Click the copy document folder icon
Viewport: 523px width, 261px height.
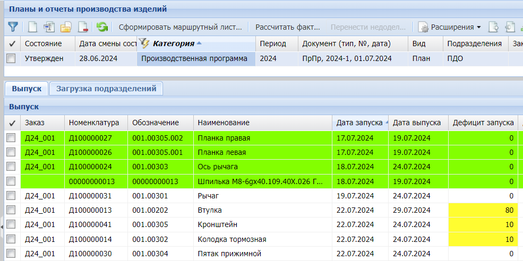(66, 27)
